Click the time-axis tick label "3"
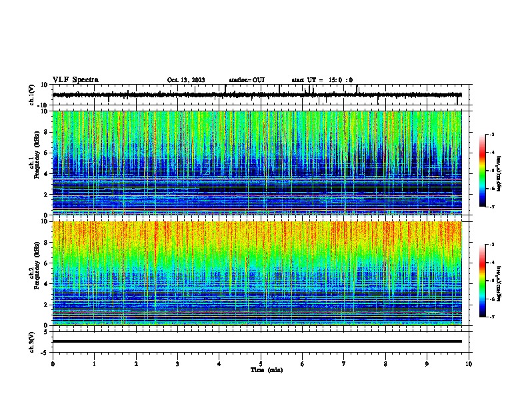The width and height of the screenshot is (528, 408). click(177, 364)
